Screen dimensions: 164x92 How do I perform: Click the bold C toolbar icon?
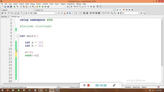[121, 13]
